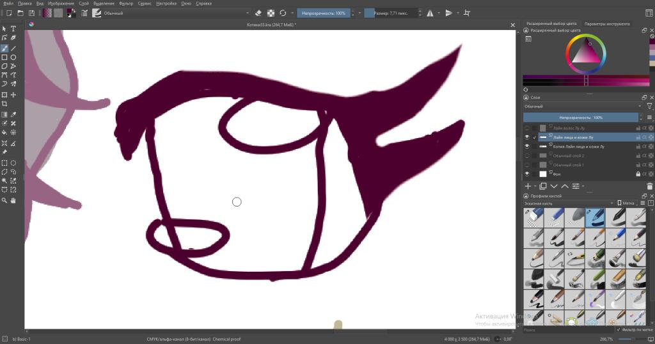655x344 pixels.
Task: Reload the original brush preset
Action: coord(283,13)
